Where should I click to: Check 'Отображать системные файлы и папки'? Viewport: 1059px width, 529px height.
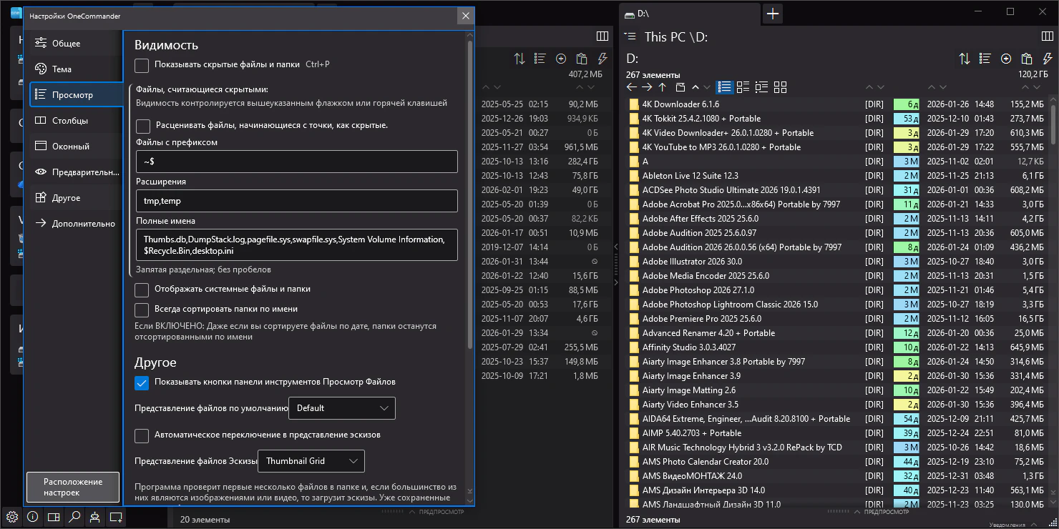pyautogui.click(x=142, y=290)
